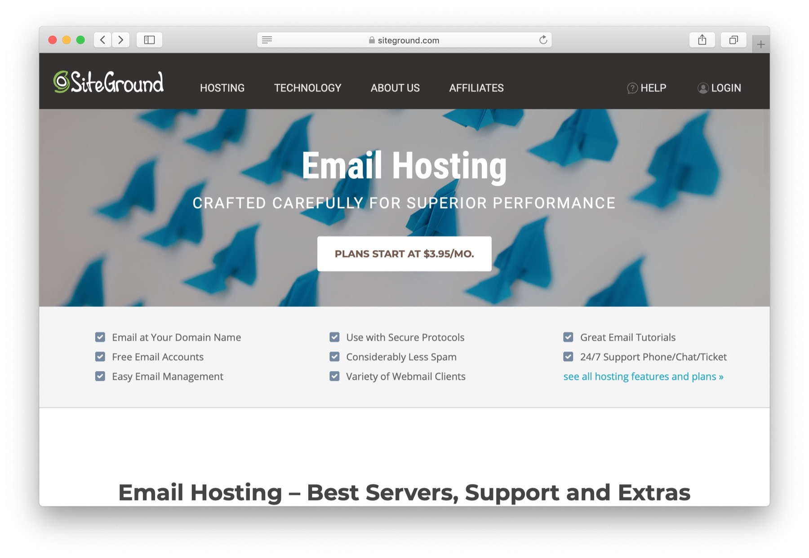Image resolution: width=809 pixels, height=558 pixels.
Task: Click checkbox beside Free Email Accounts
Action: pyautogui.click(x=100, y=357)
